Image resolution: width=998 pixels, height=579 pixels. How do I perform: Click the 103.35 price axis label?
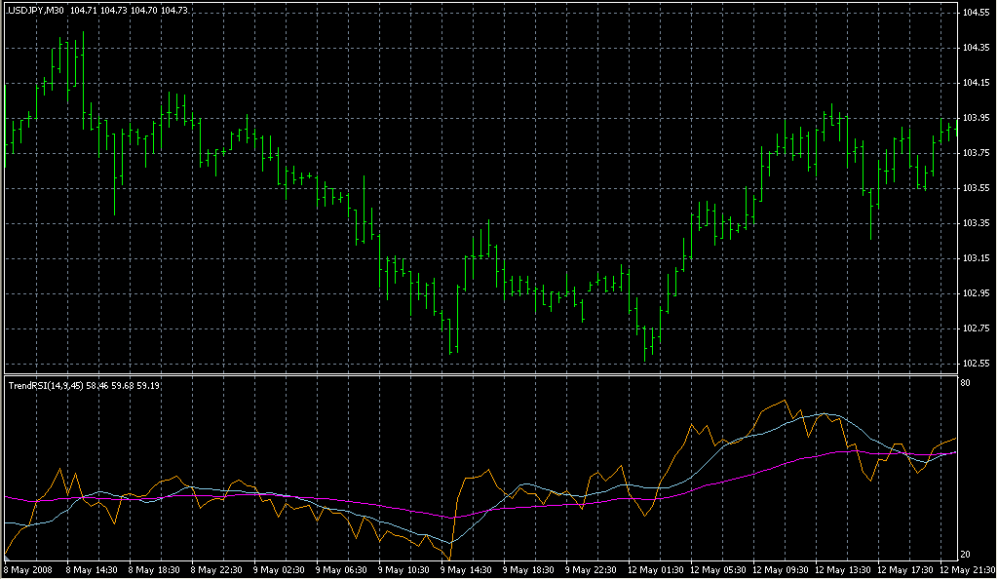[977, 223]
